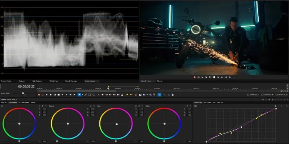Open the Input LUT tab
289x144 pixels.
click(4, 102)
